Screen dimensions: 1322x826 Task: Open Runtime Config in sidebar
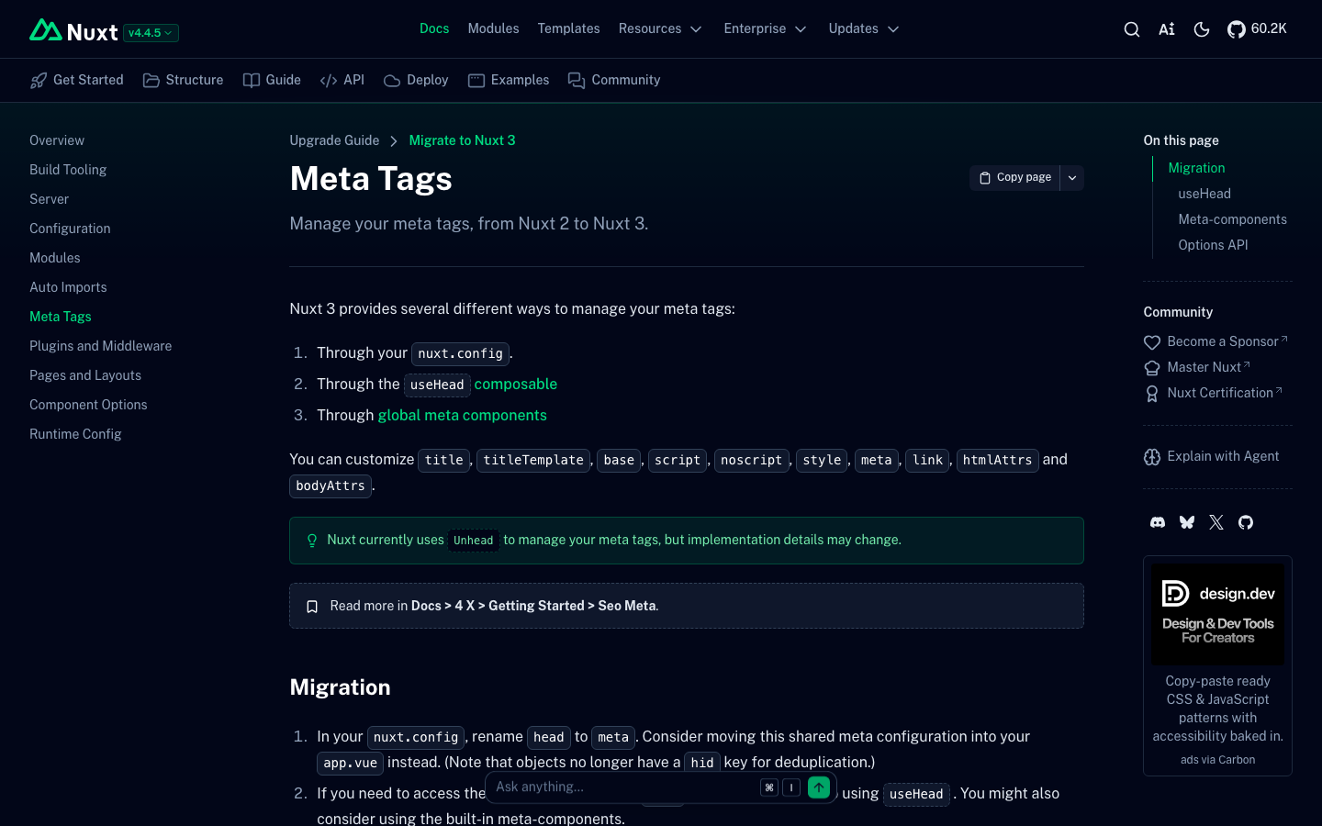[x=75, y=434]
